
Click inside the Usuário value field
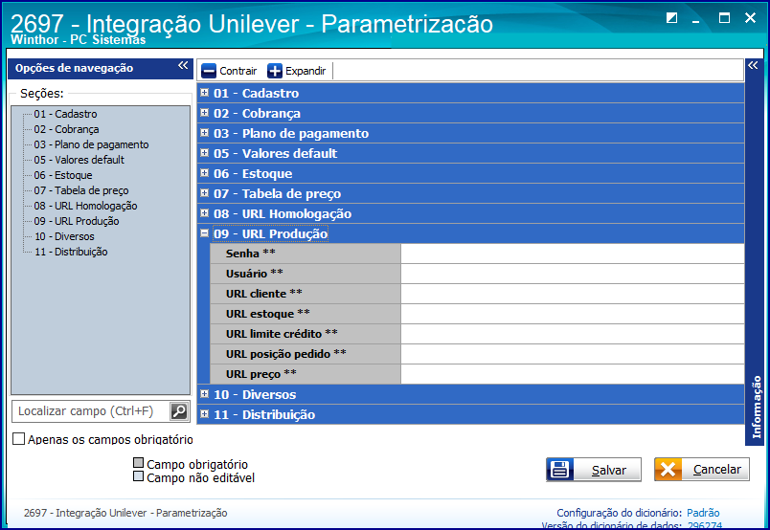click(572, 274)
